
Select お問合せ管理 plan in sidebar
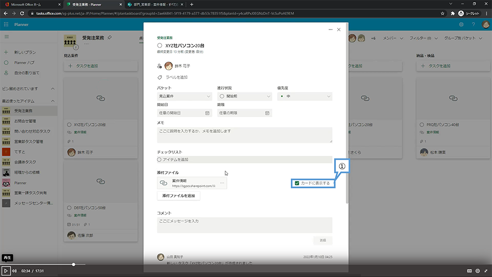click(25, 121)
